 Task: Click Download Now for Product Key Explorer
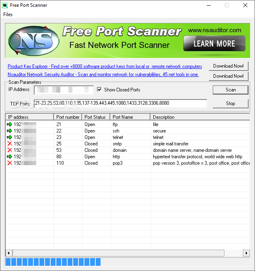[x=228, y=66]
